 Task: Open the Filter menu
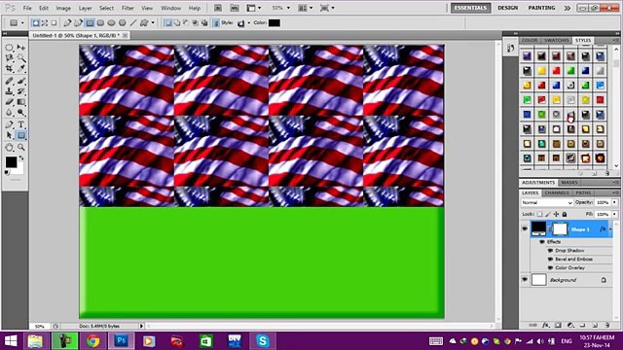(128, 8)
